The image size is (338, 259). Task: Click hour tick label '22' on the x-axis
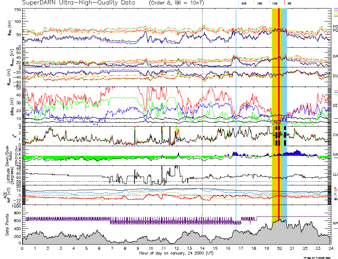(x=305, y=248)
